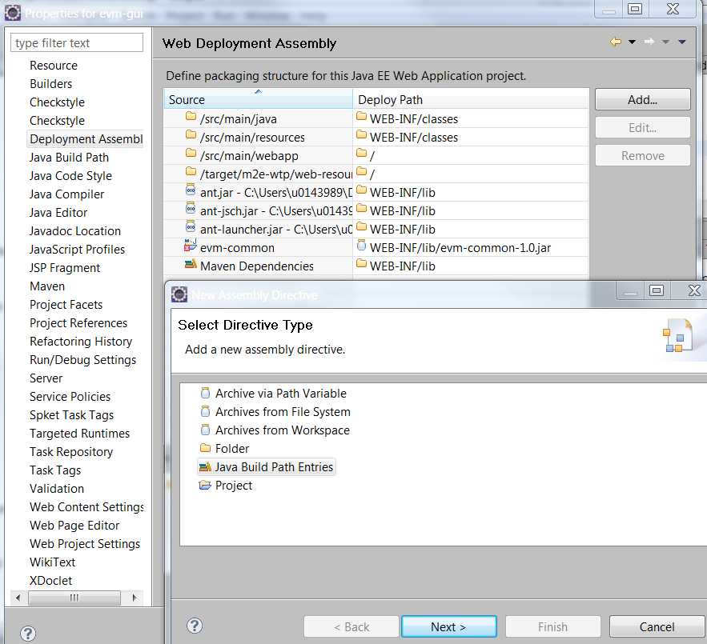Click the Folder directive icon
This screenshot has width=707, height=644.
(205, 448)
